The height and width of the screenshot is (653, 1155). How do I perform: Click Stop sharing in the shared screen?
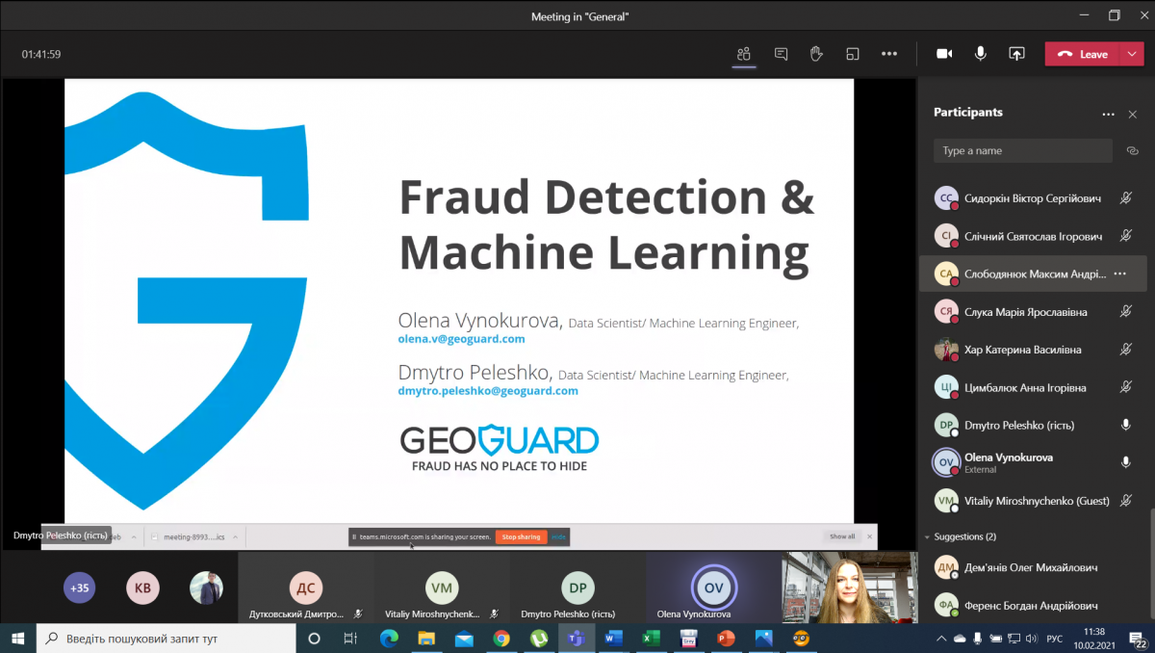[522, 536]
